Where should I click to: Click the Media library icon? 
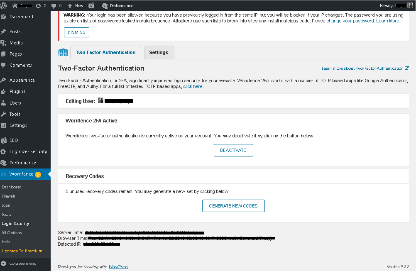[x=3, y=43]
